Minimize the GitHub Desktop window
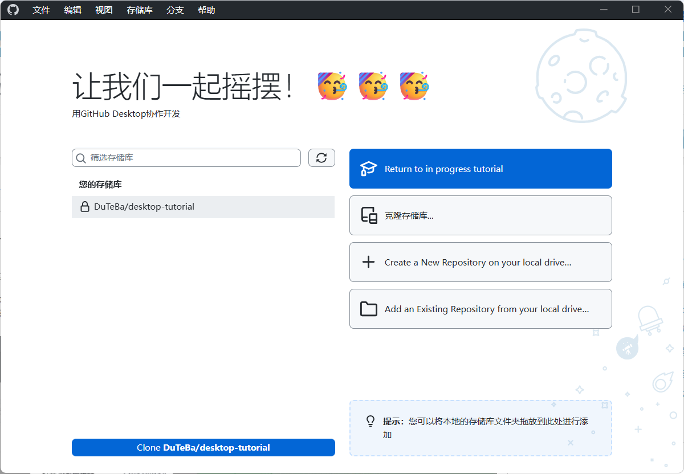 (x=604, y=10)
